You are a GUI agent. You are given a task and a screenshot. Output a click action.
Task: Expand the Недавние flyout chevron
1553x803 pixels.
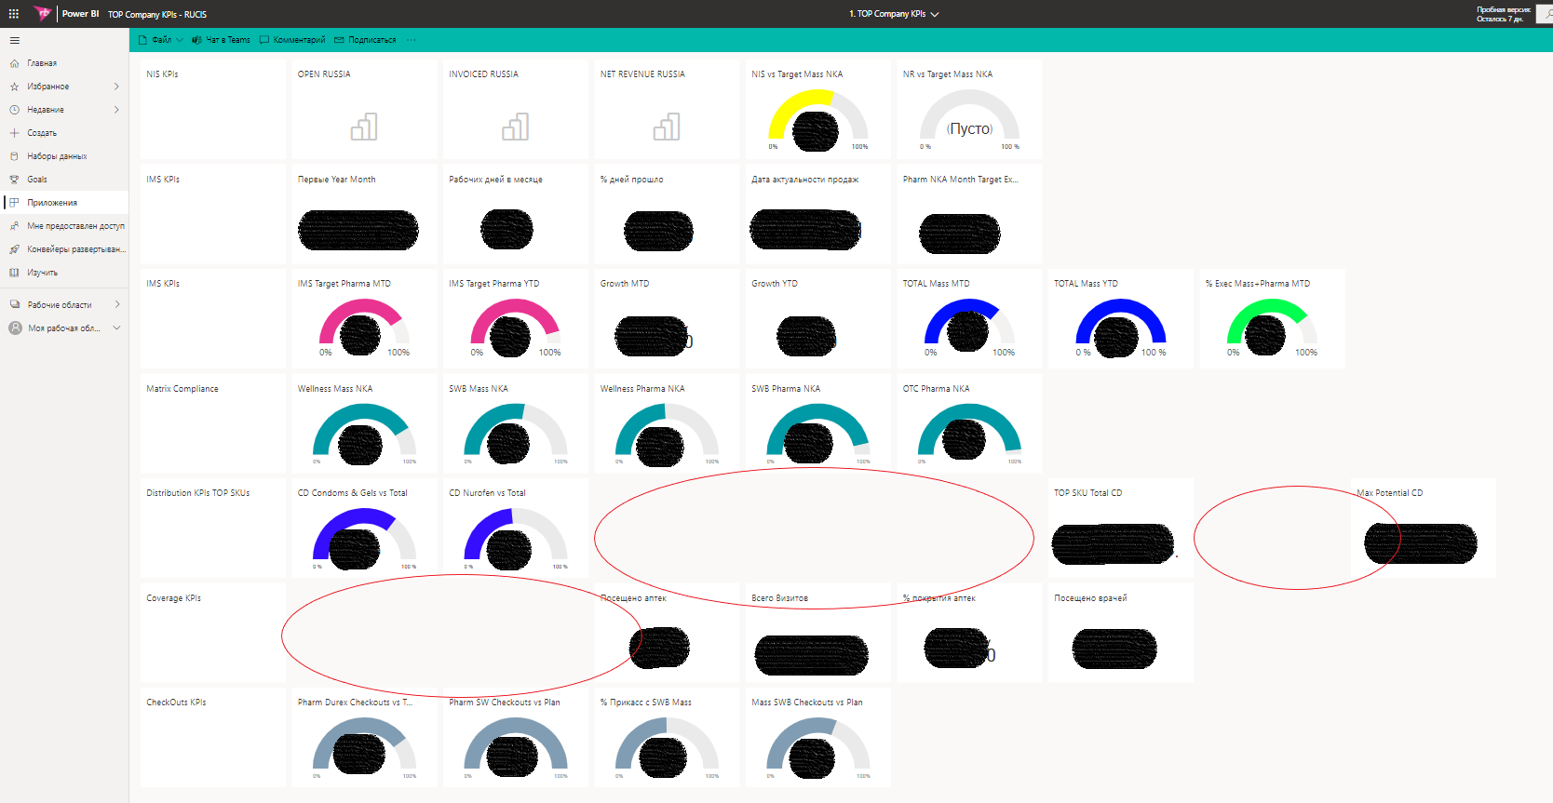tap(116, 110)
